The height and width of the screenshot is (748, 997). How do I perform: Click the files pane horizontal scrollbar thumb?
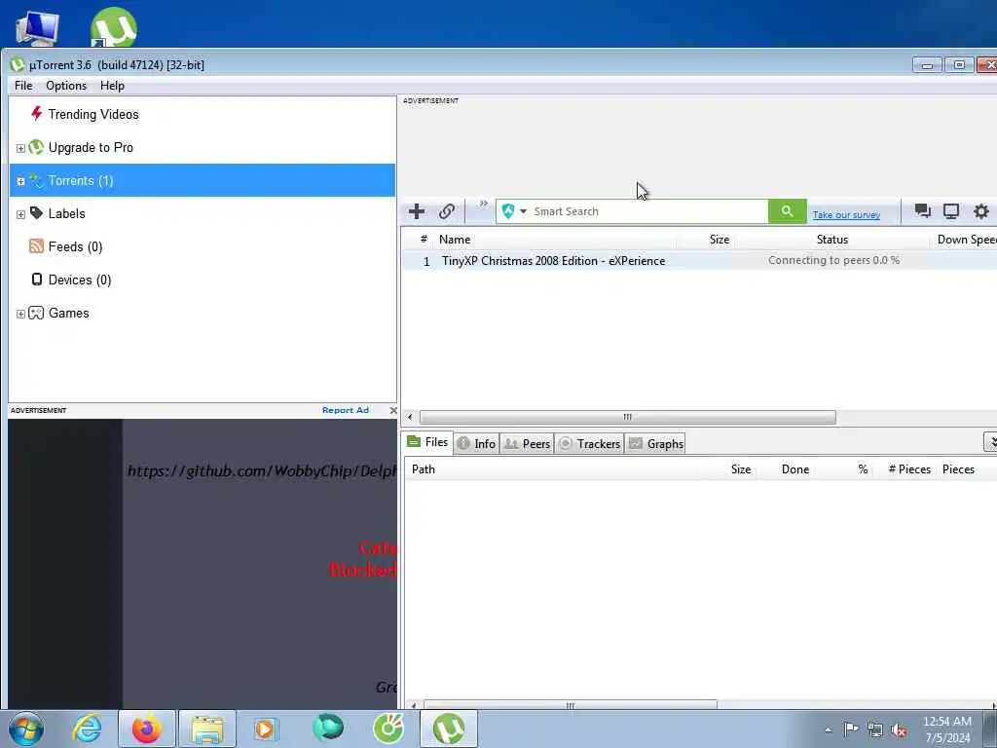click(571, 705)
